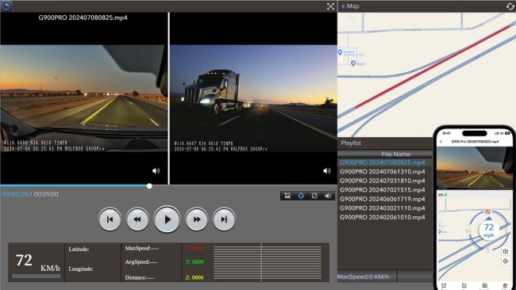
Task: Click the speed bar gauge under 72 KM/h
Action: coord(37,277)
